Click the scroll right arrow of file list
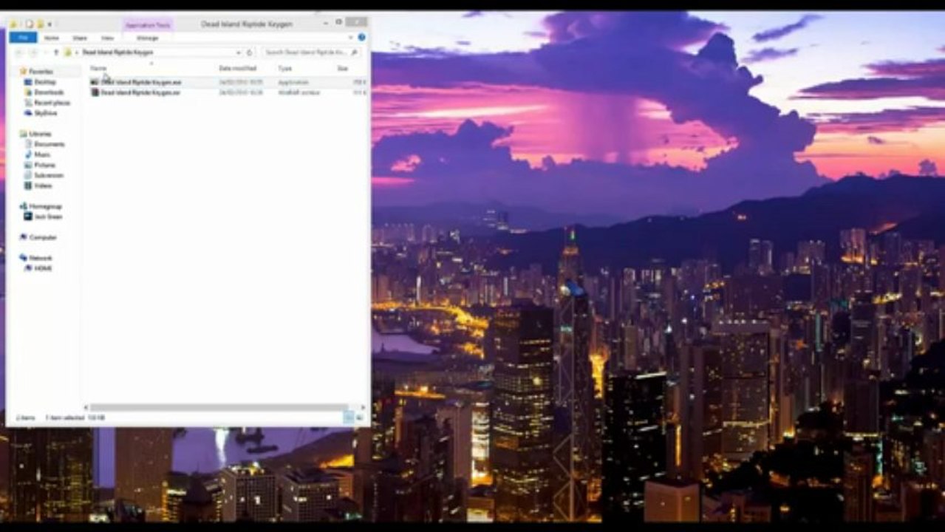 [x=362, y=407]
